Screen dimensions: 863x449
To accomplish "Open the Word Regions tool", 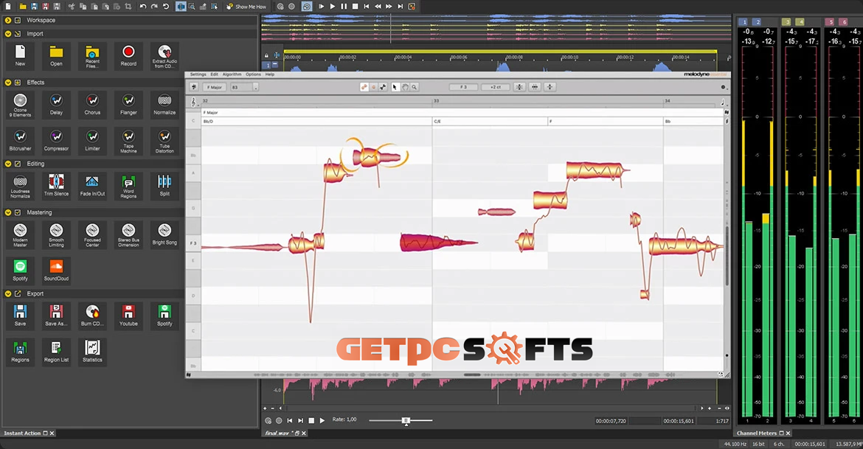I will pos(128,186).
